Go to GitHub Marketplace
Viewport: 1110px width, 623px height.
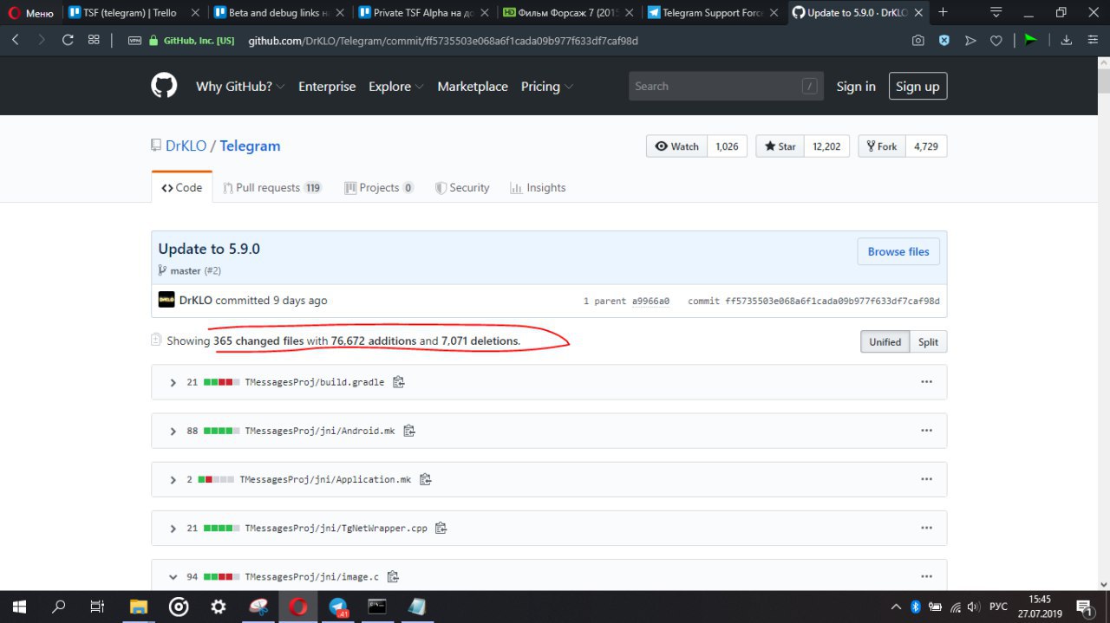click(x=473, y=87)
